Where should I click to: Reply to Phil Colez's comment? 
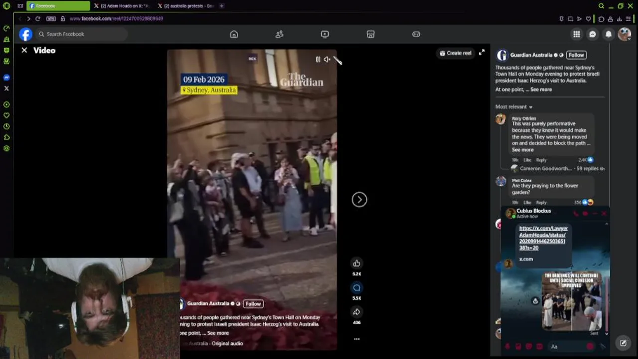[541, 203]
